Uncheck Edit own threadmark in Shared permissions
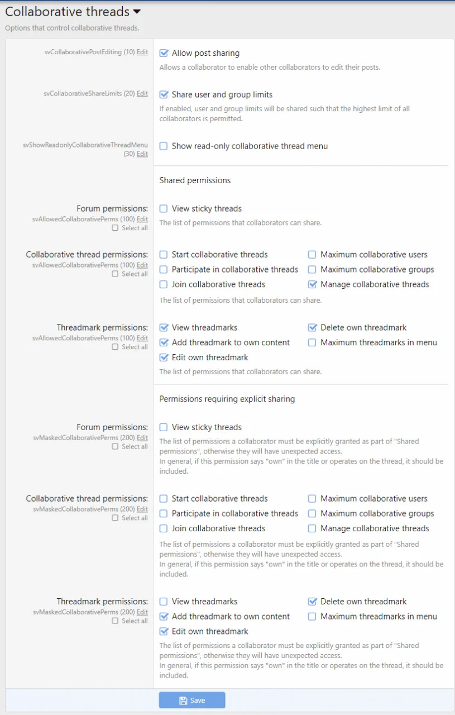The image size is (455, 715). (164, 357)
